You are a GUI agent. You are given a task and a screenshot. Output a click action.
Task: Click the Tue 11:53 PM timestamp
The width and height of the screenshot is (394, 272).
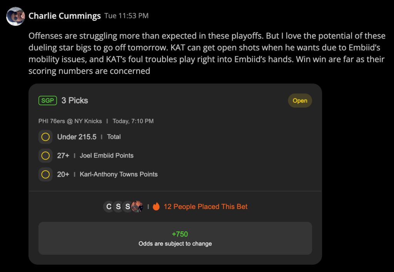pyautogui.click(x=126, y=16)
